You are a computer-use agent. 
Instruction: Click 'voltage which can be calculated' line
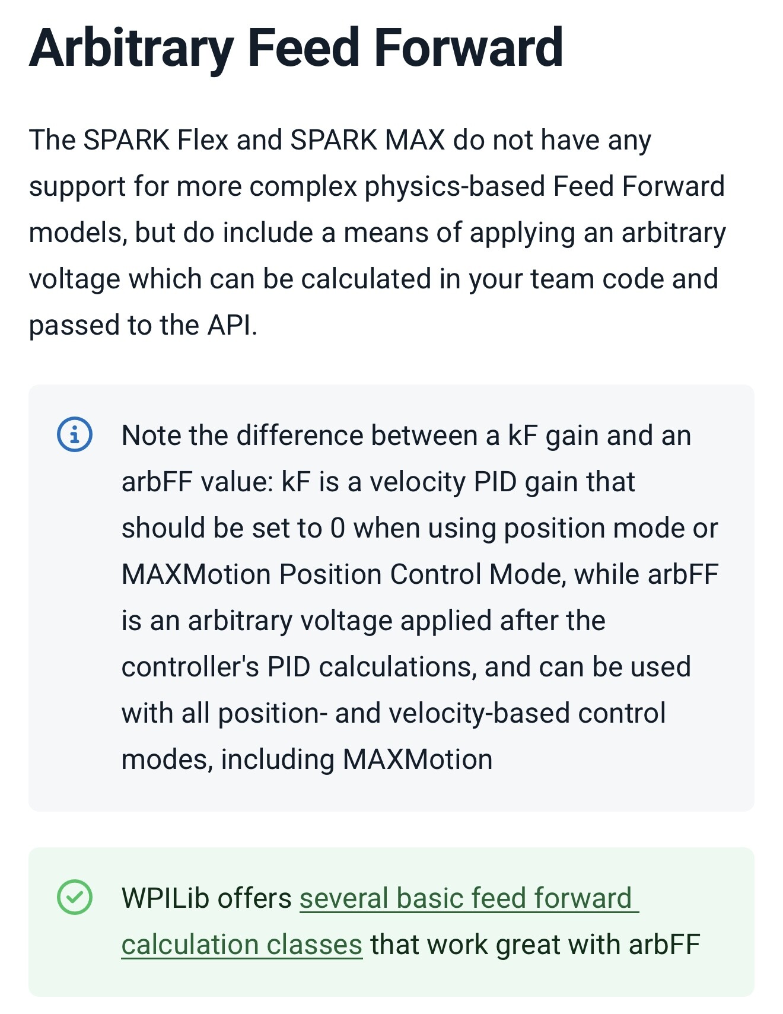click(374, 279)
